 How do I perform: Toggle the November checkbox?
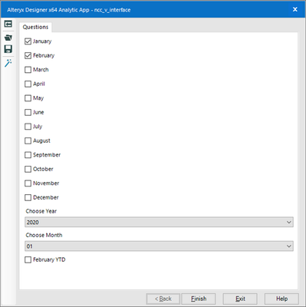[28, 183]
